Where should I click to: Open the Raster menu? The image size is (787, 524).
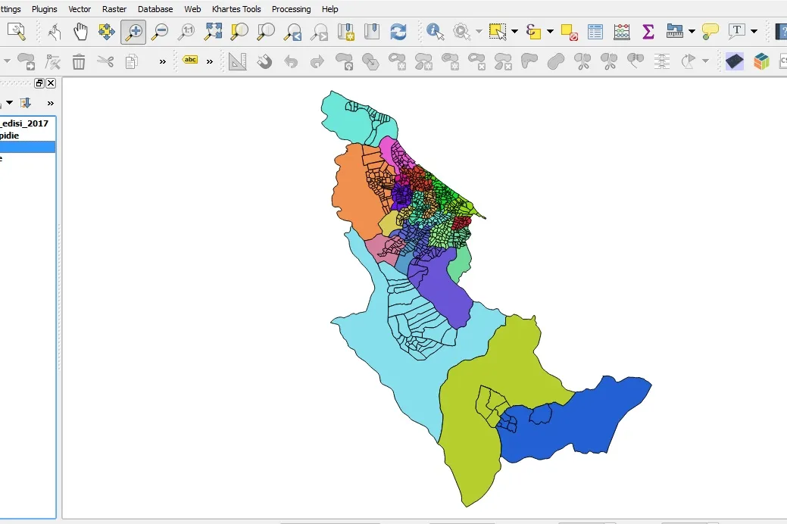pyautogui.click(x=114, y=9)
